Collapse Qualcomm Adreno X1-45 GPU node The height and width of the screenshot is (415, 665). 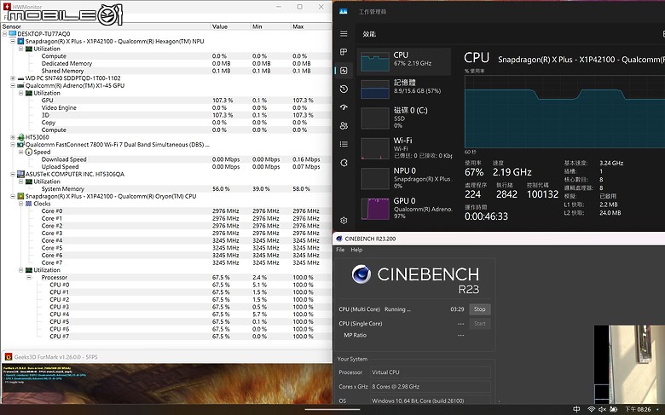point(13,85)
